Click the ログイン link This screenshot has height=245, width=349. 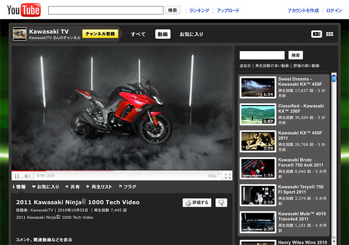coord(334,10)
